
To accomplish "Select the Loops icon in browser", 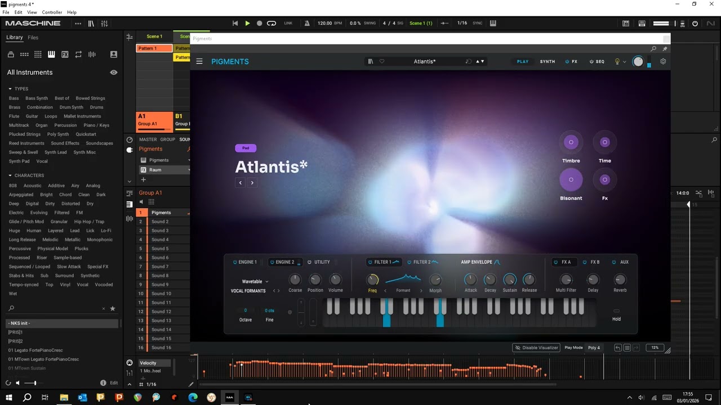I will 78,55.
